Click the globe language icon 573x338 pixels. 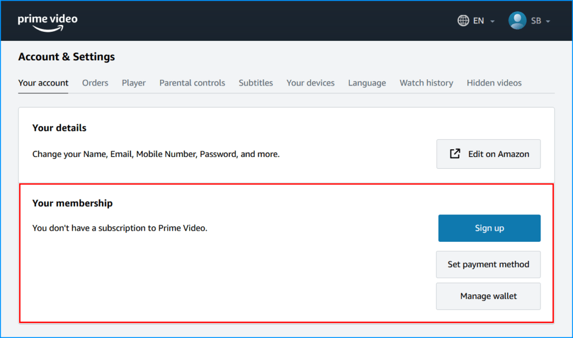click(463, 21)
